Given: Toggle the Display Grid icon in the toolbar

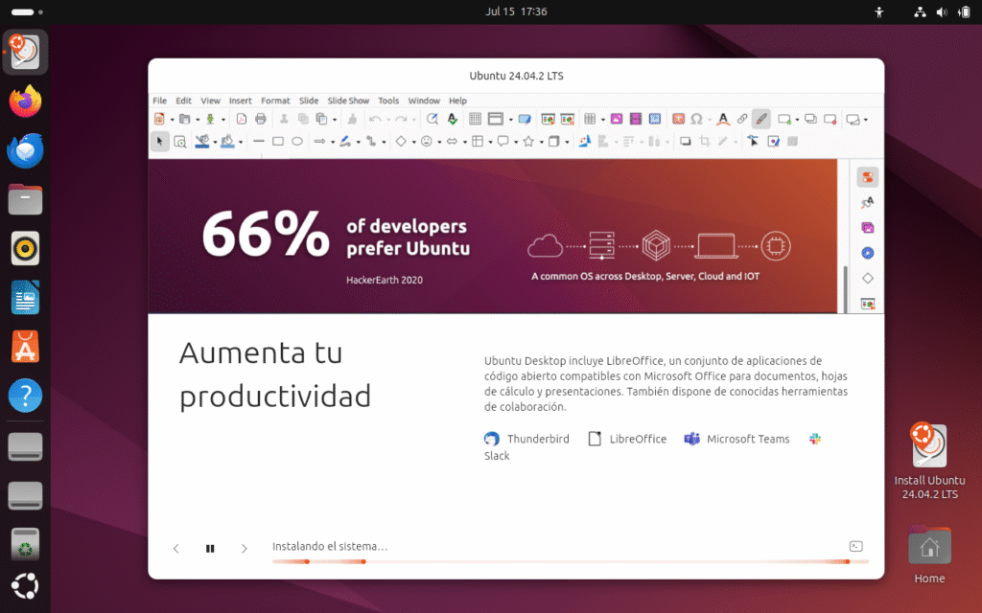Looking at the screenshot, I should pos(475,119).
